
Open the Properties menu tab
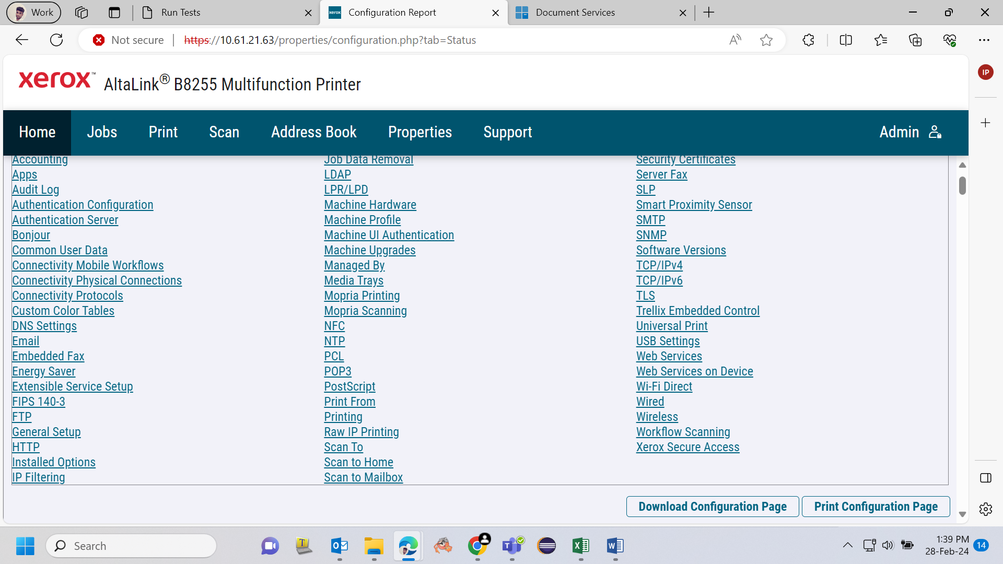420,132
